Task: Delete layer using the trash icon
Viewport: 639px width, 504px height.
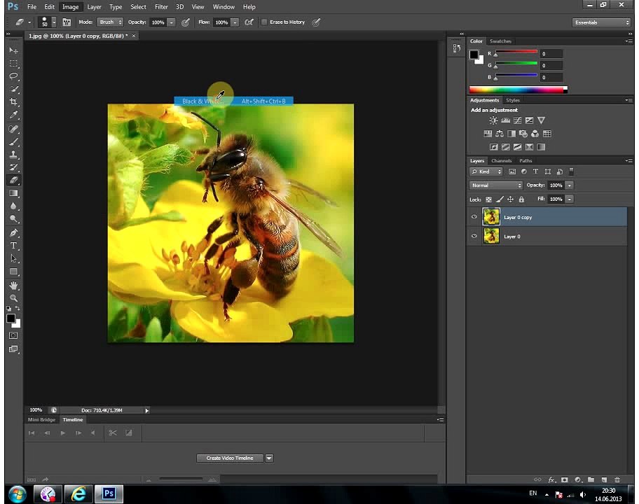Action: [x=617, y=479]
